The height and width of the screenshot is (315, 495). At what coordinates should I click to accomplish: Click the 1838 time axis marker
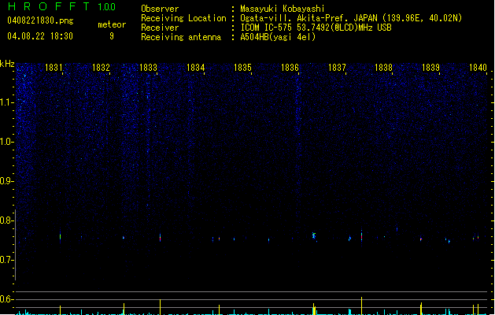coord(383,68)
